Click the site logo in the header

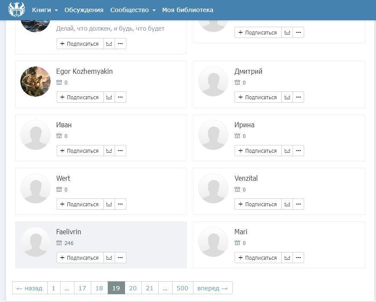[x=16, y=10]
